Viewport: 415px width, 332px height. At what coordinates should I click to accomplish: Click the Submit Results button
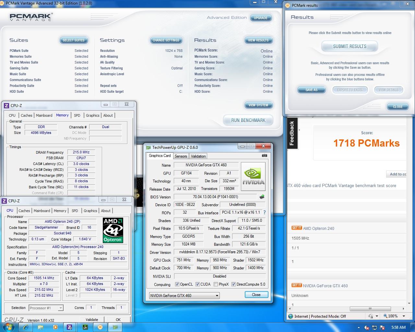[x=350, y=46]
